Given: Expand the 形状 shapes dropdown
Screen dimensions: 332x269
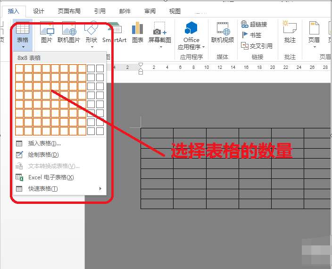Looking at the screenshot, I should click(92, 47).
